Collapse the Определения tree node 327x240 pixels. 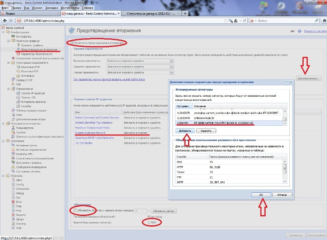(8, 89)
